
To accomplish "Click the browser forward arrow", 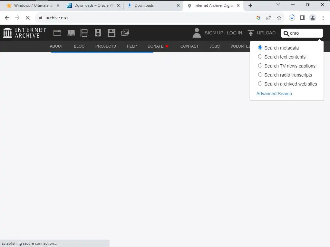I will pos(17,18).
